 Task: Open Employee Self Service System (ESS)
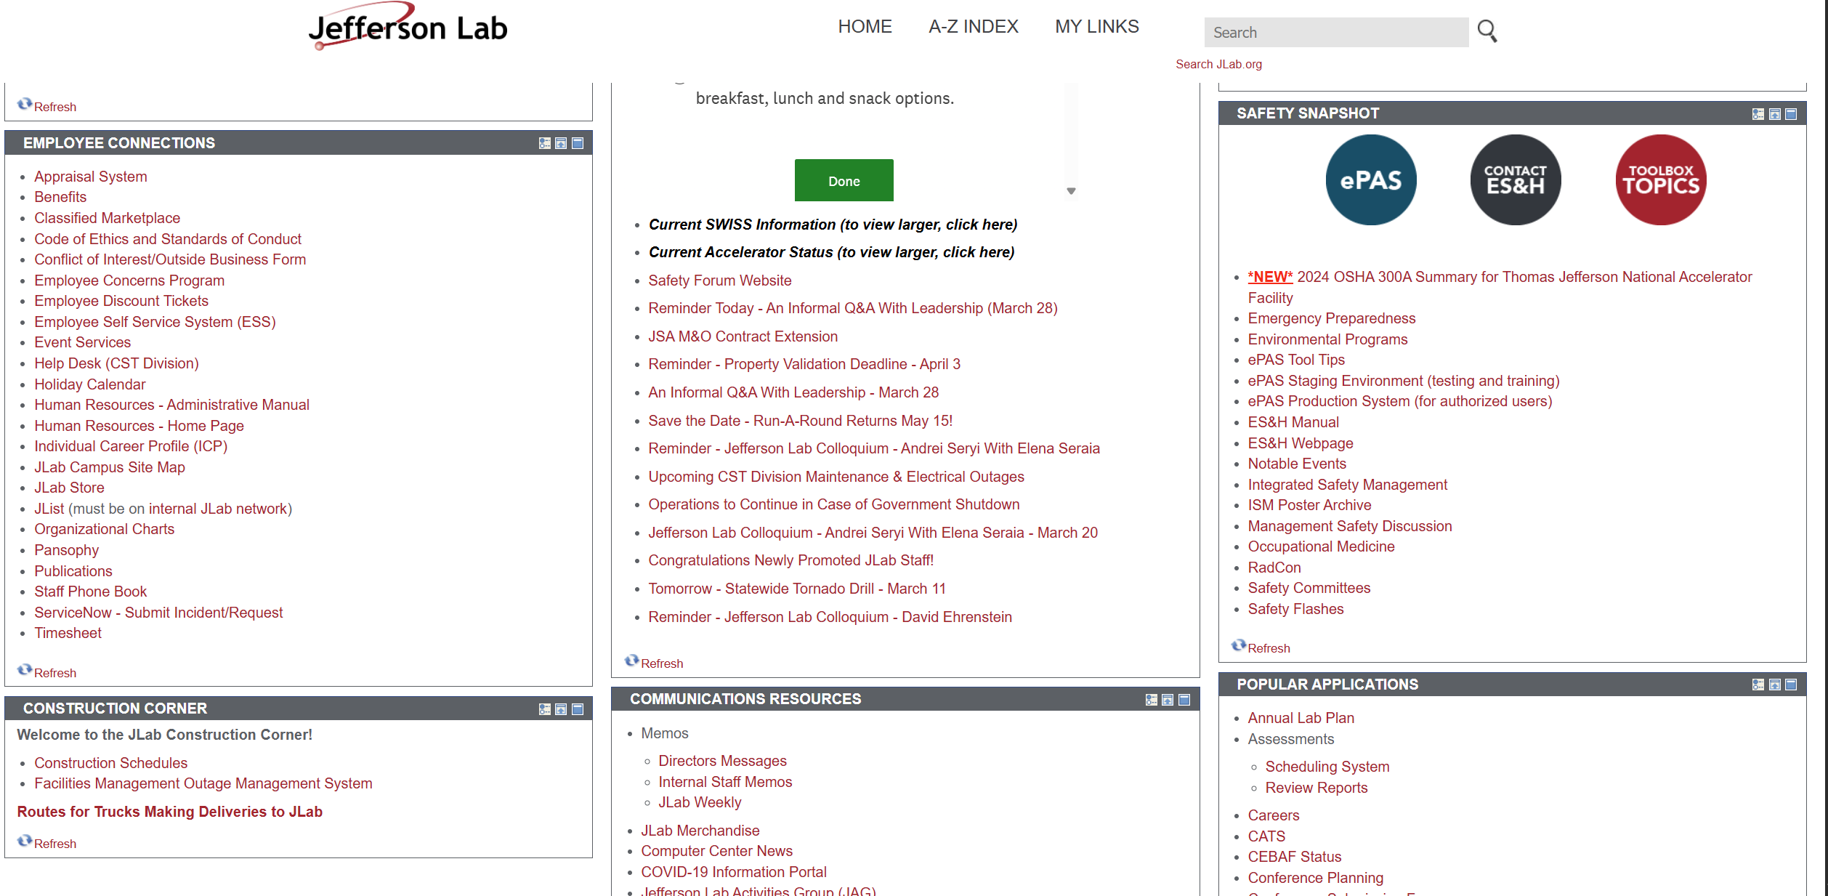[x=155, y=322]
